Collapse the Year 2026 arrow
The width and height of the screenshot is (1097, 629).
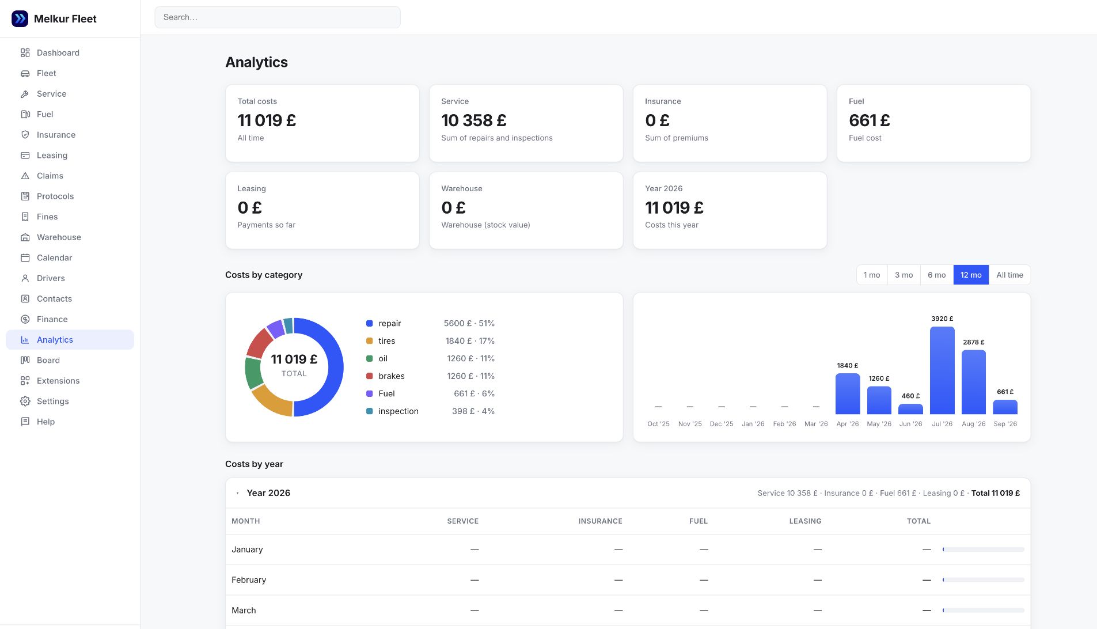point(238,493)
